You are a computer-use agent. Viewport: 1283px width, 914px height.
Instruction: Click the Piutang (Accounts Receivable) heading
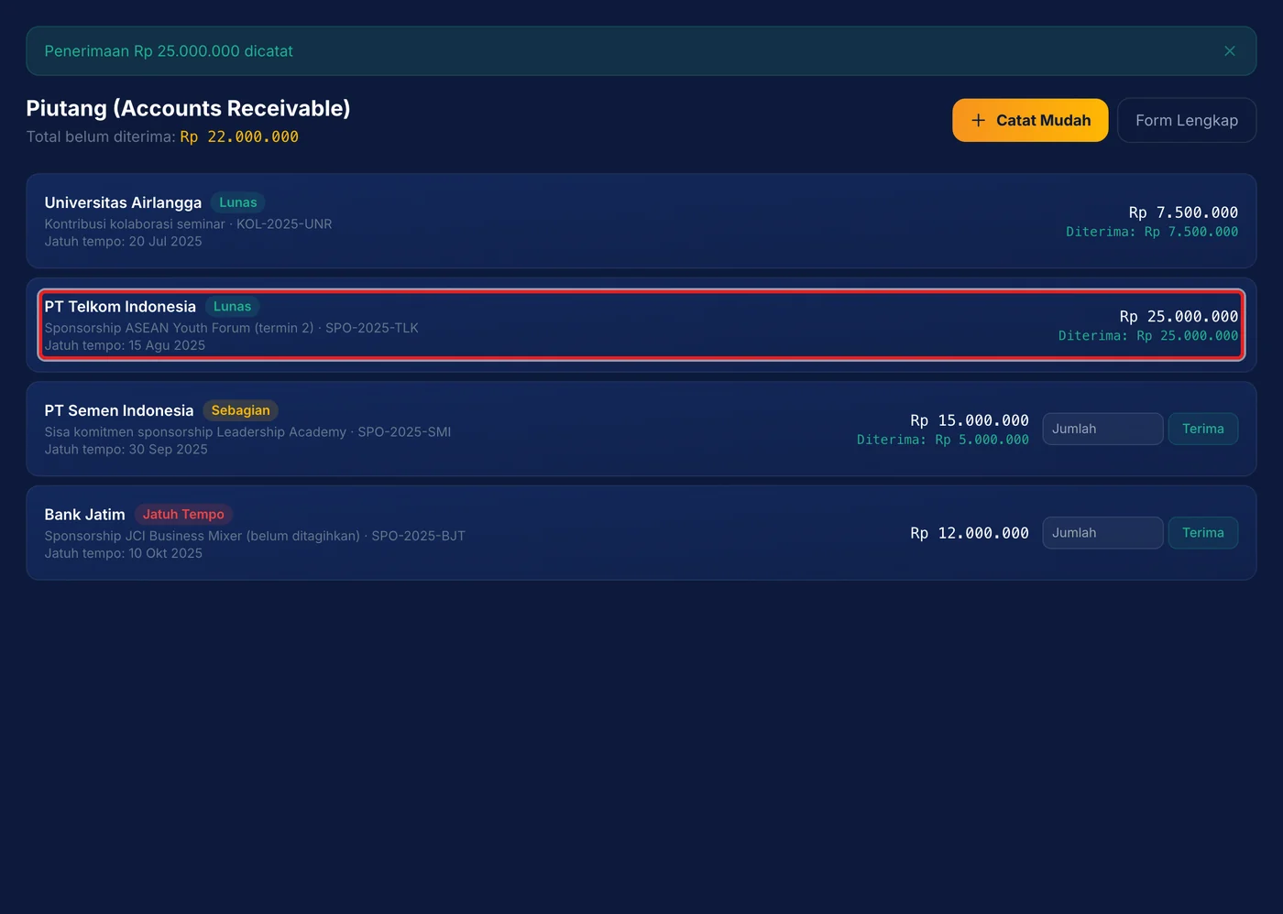pyautogui.click(x=188, y=108)
